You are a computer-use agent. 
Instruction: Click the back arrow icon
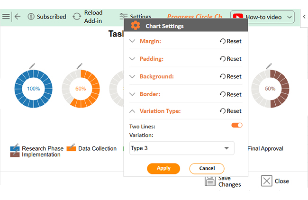pos(18,17)
